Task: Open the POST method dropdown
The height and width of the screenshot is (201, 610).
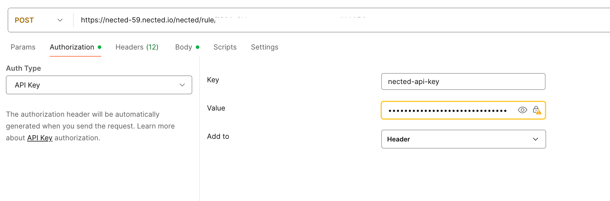Action: [x=39, y=20]
